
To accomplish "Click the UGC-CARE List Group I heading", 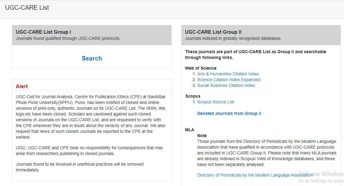I will click(x=43, y=32).
